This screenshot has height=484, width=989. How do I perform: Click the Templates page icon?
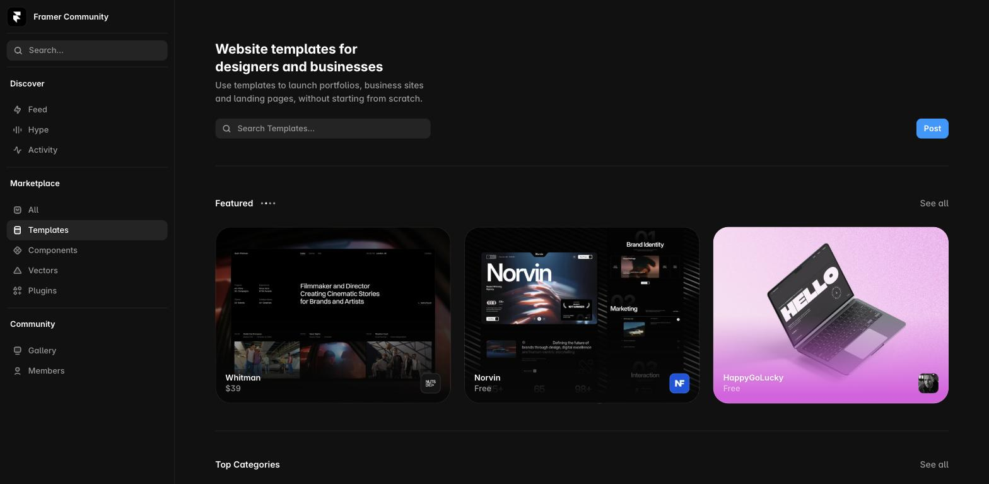point(18,230)
